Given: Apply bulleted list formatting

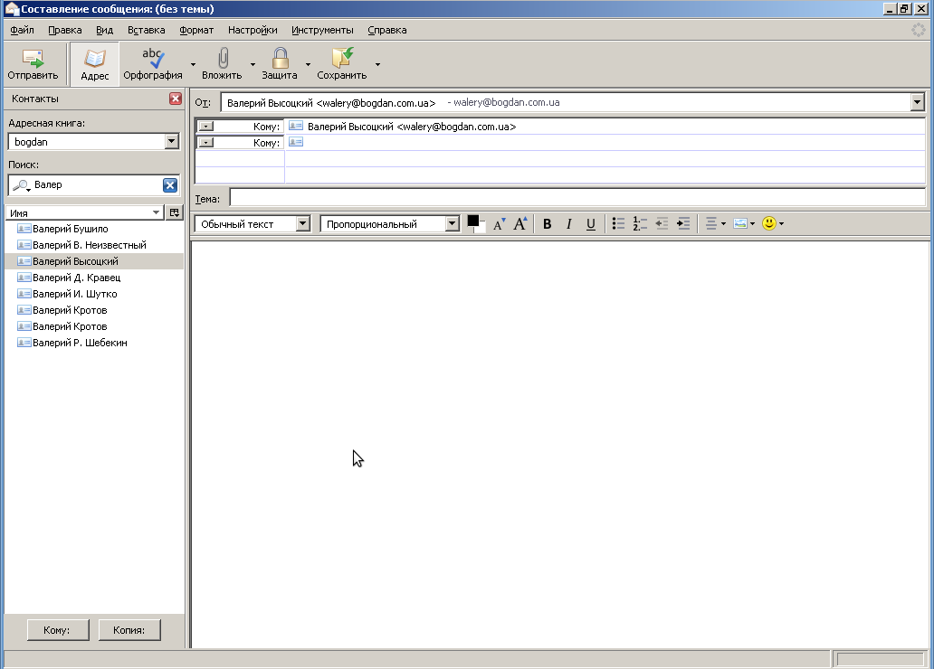Looking at the screenshot, I should (618, 224).
